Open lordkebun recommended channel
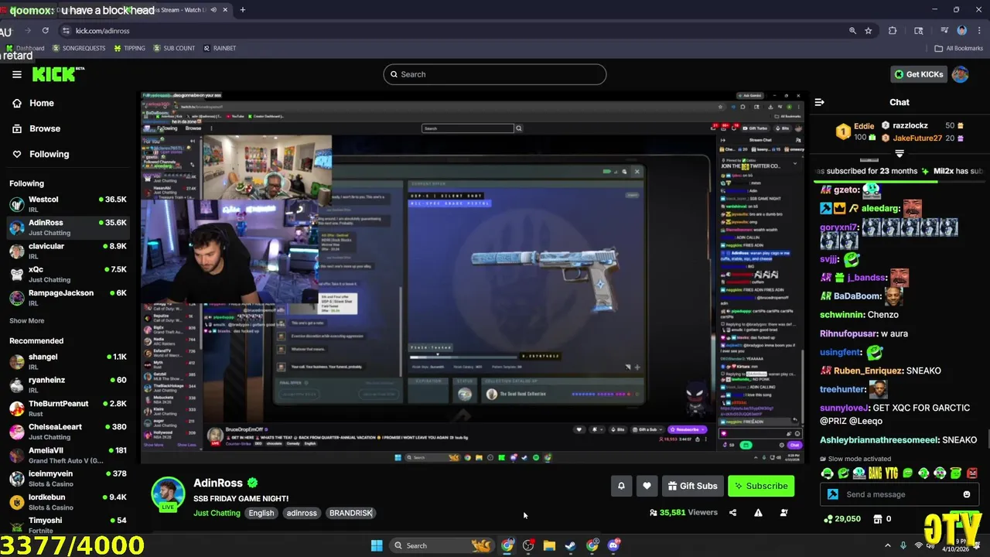990x557 pixels. 68,501
